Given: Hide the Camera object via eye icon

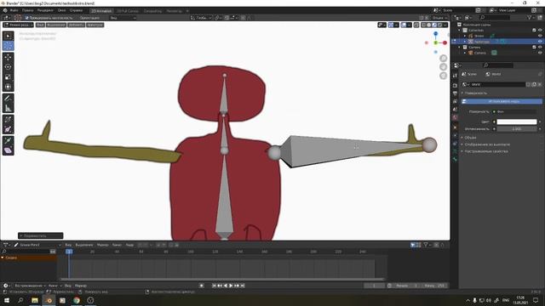Looking at the screenshot, I should 540,53.
